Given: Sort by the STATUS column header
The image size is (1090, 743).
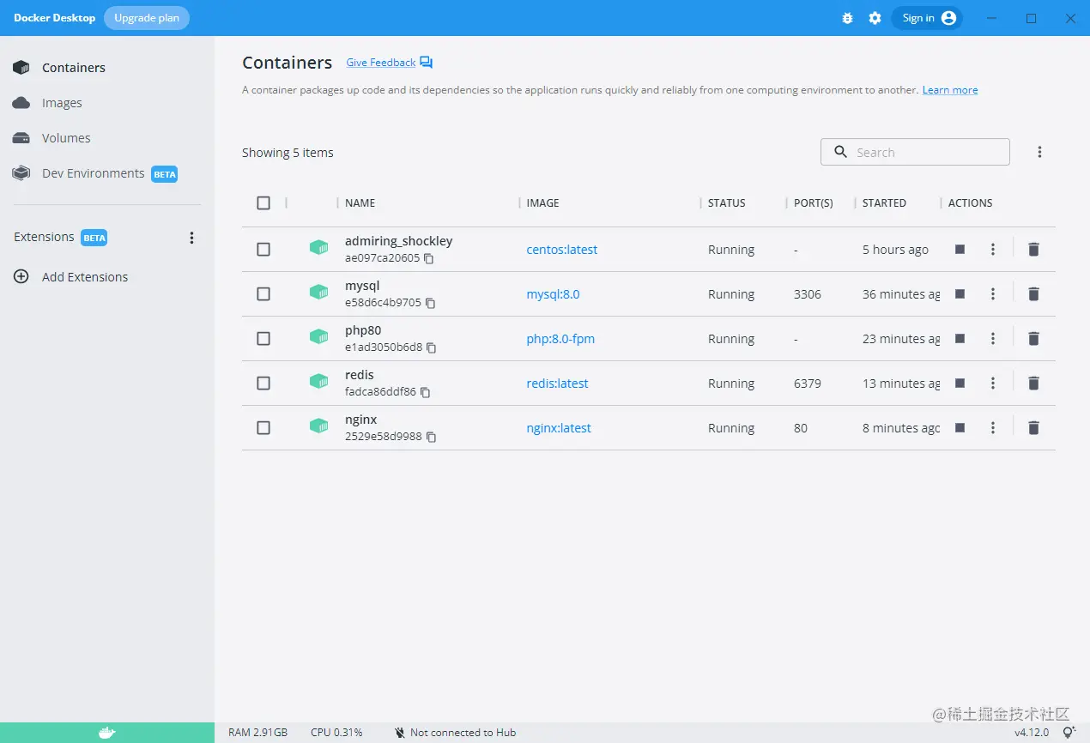Looking at the screenshot, I should [727, 203].
